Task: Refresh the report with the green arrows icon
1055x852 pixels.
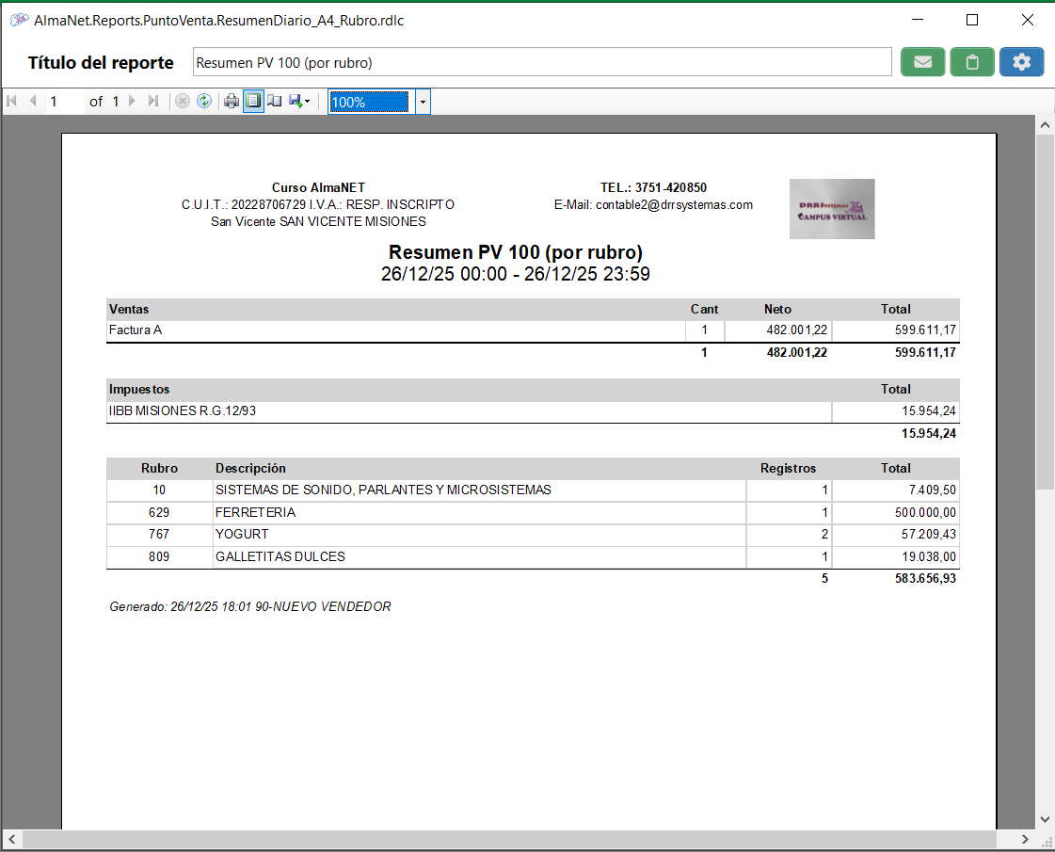Action: point(204,102)
